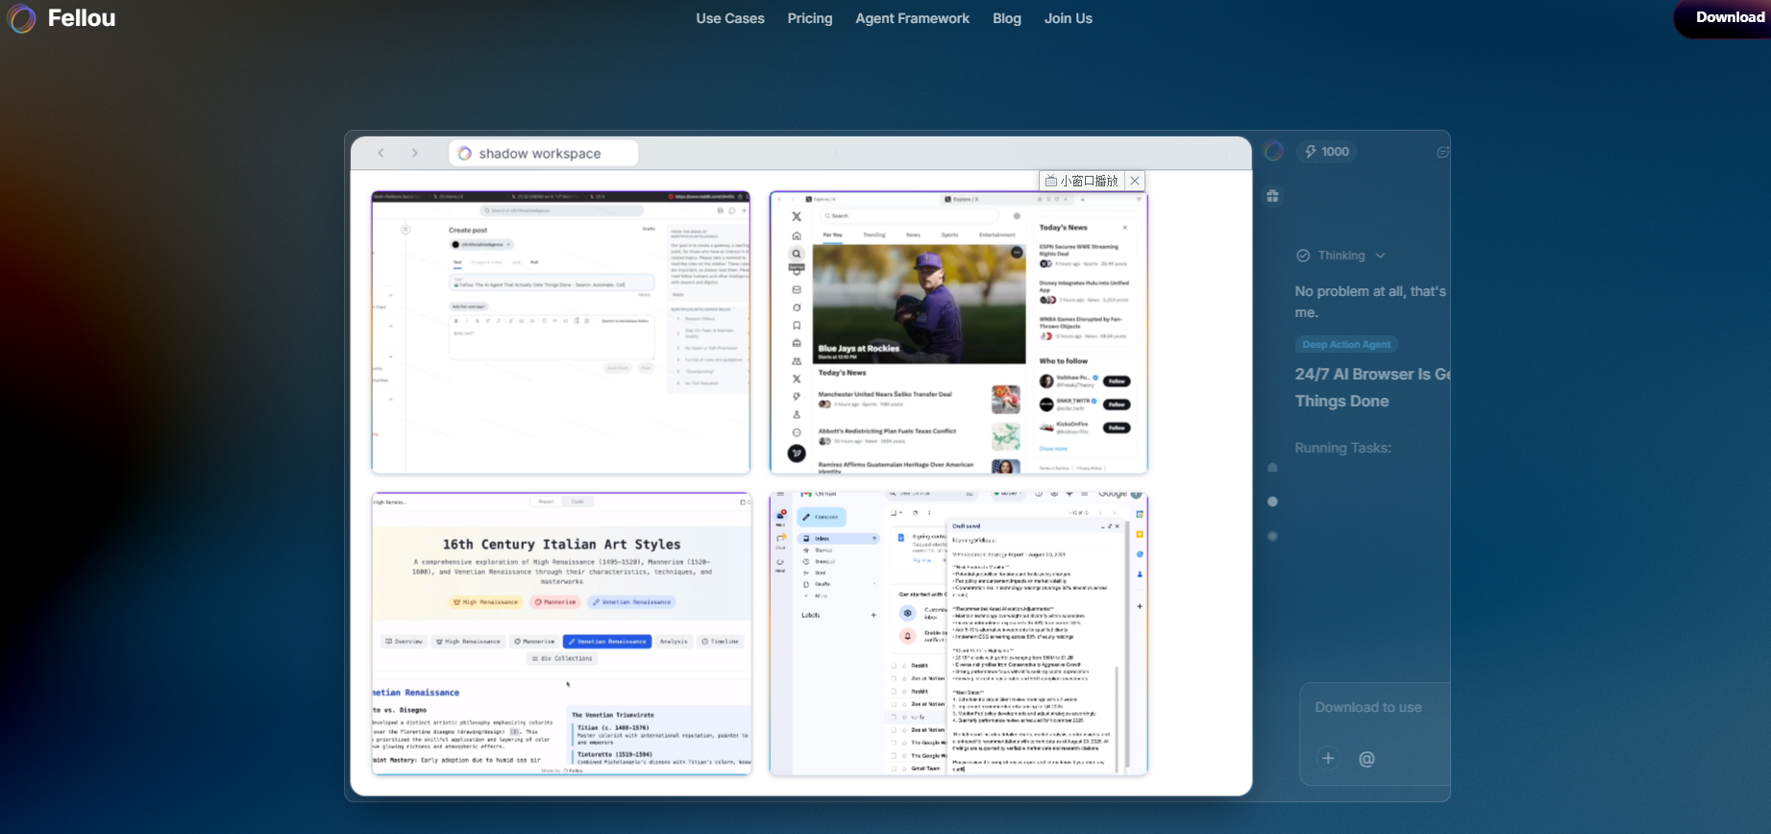This screenshot has width=1771, height=834.
Task: Click the picture-in-picture 小窗口播放 button
Action: click(1082, 181)
